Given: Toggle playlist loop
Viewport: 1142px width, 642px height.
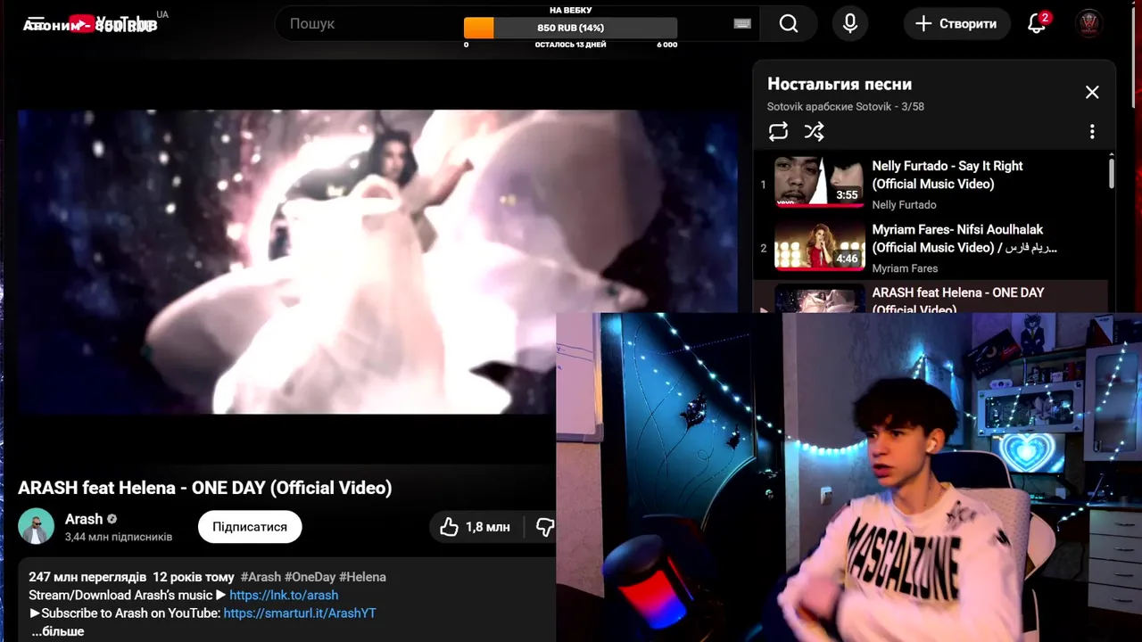Looking at the screenshot, I should pyautogui.click(x=778, y=132).
